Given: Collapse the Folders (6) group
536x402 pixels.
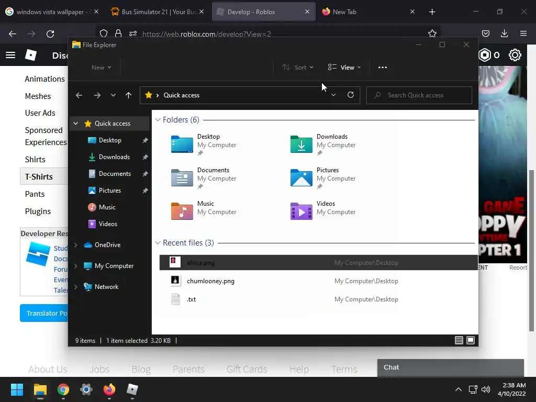Looking at the screenshot, I should (x=158, y=120).
